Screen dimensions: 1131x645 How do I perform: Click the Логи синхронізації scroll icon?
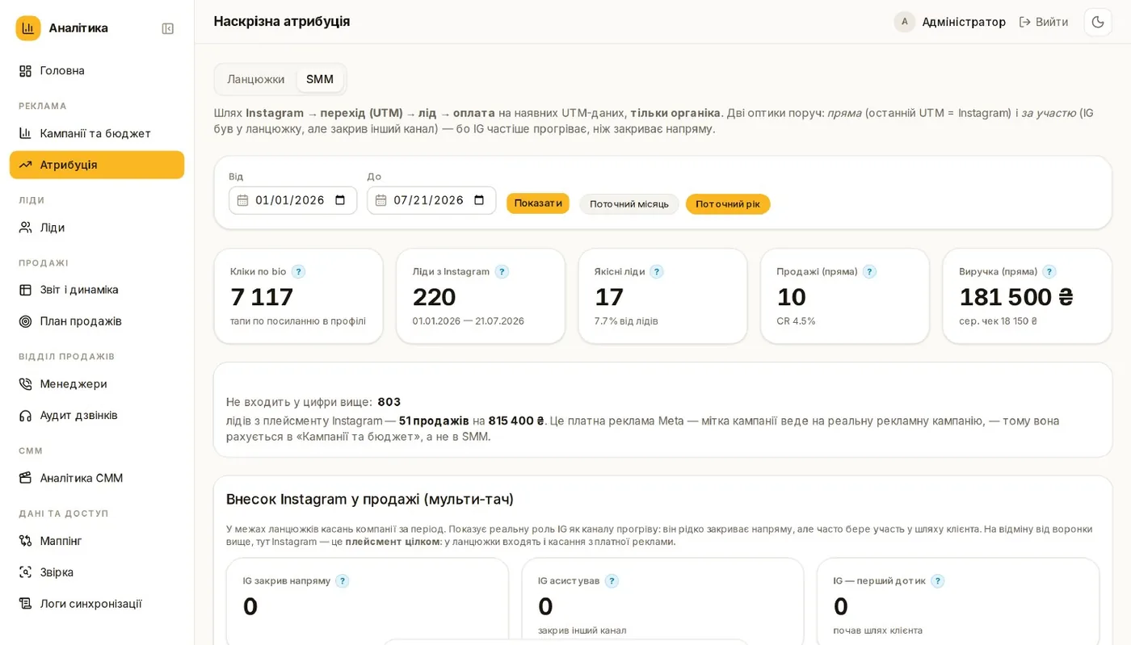click(x=26, y=604)
